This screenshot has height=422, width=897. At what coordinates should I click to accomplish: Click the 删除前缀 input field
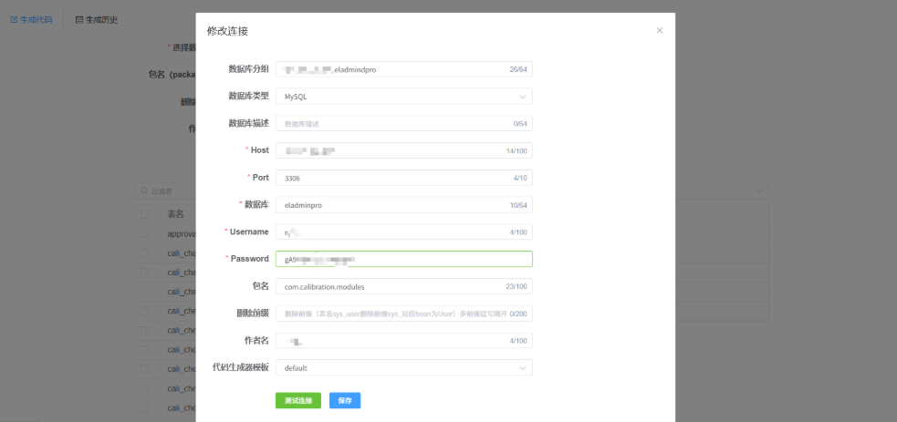(404, 314)
